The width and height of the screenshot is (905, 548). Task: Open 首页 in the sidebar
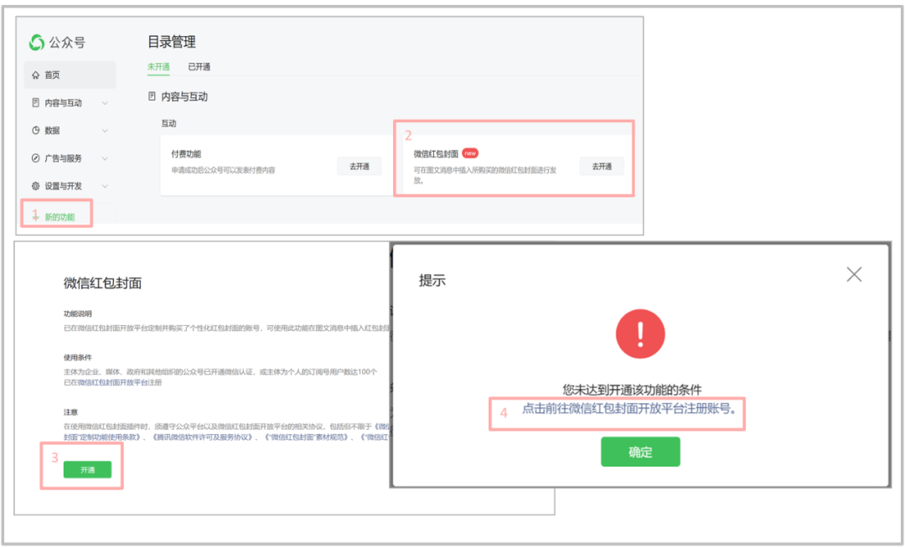pos(70,75)
